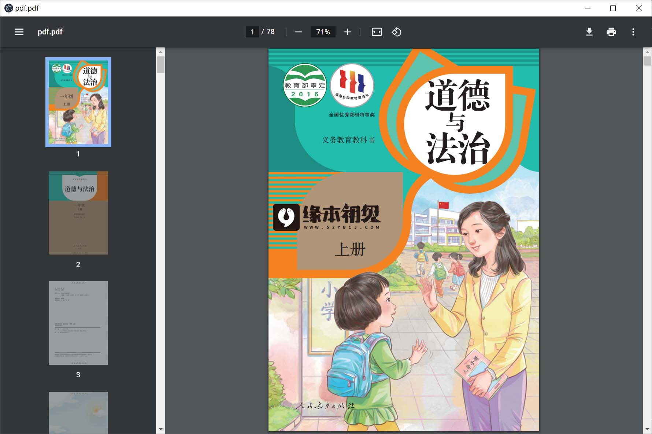Click the fit to page icon
Viewport: 652px width, 434px height.
pyautogui.click(x=377, y=32)
